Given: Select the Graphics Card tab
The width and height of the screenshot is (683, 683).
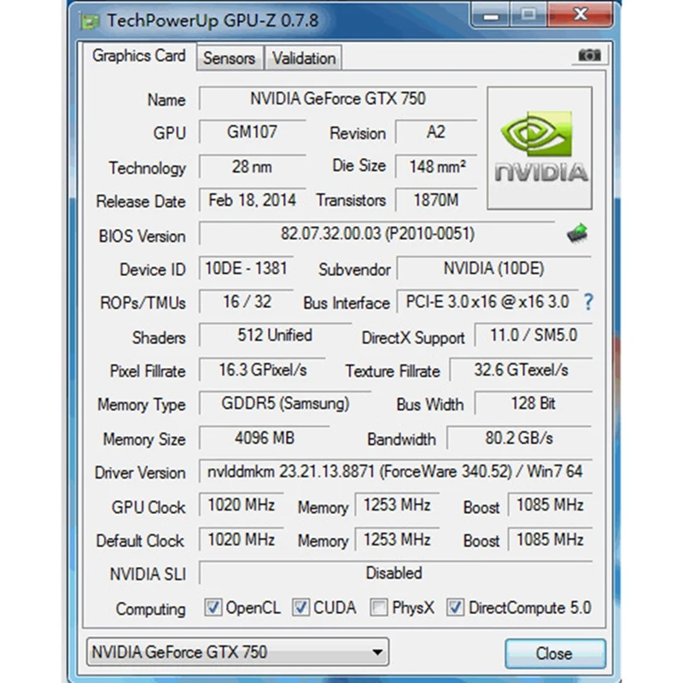Looking at the screenshot, I should click(139, 55).
